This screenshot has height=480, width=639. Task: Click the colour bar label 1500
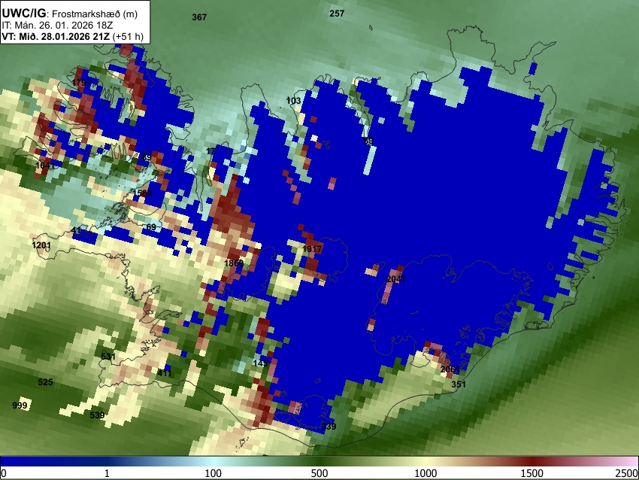pos(532,473)
